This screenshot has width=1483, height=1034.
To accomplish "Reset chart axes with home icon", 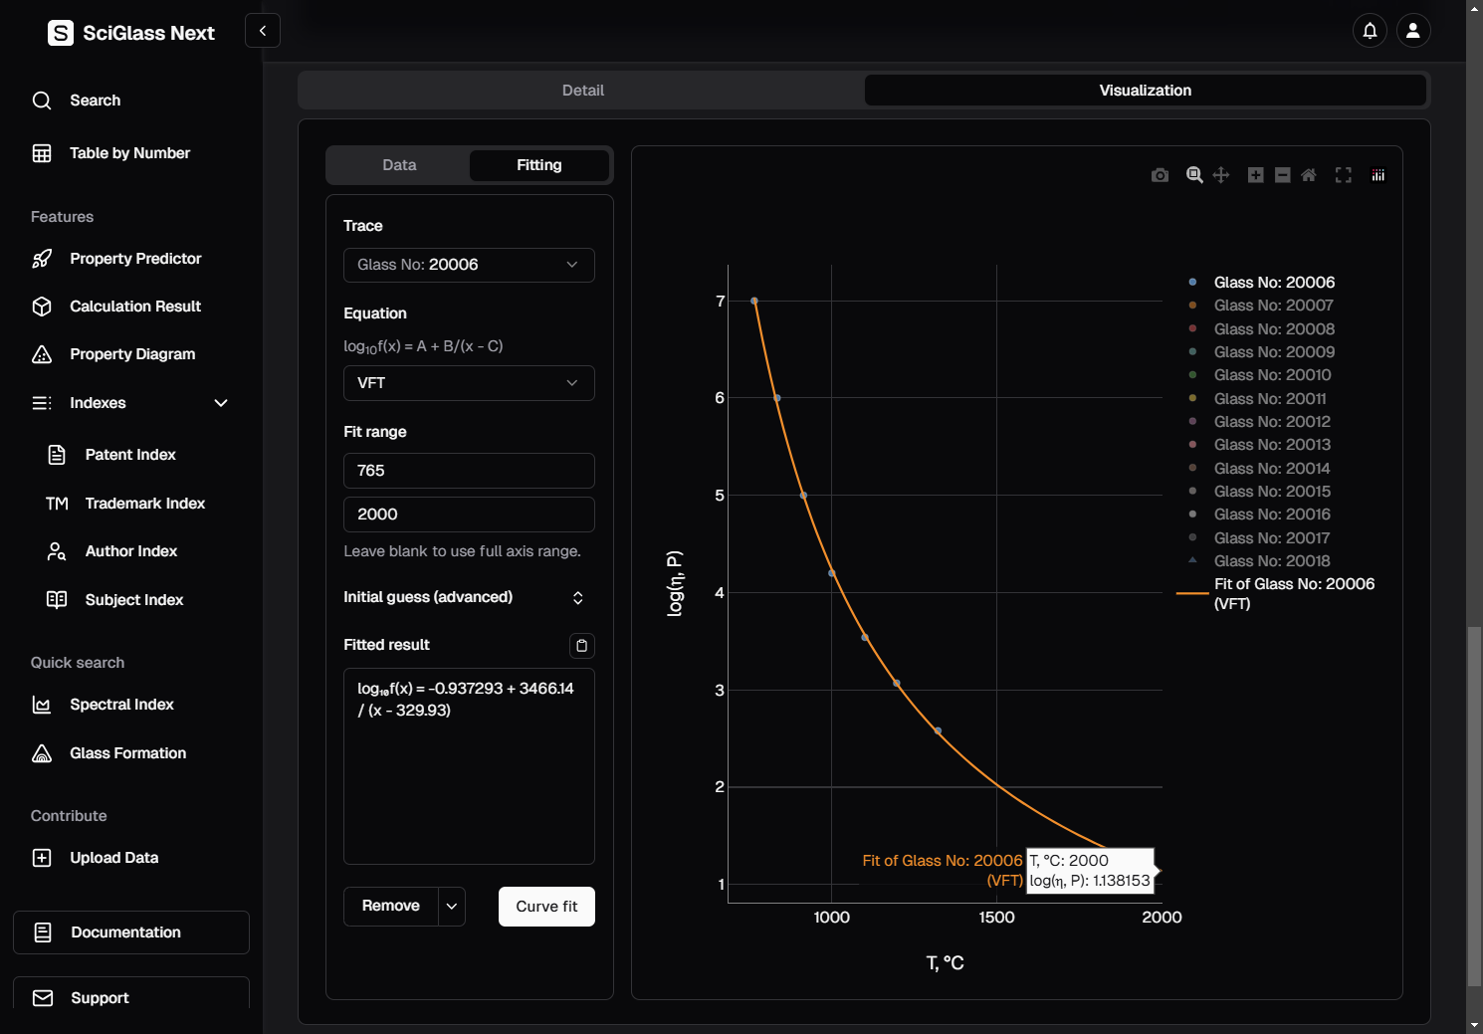I will pyautogui.click(x=1309, y=175).
